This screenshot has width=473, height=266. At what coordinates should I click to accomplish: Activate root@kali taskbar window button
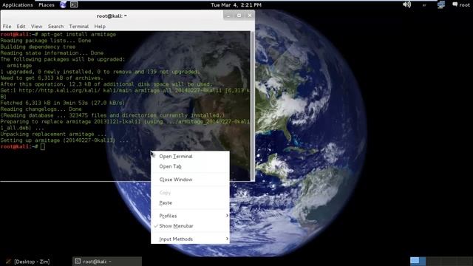click(107, 262)
